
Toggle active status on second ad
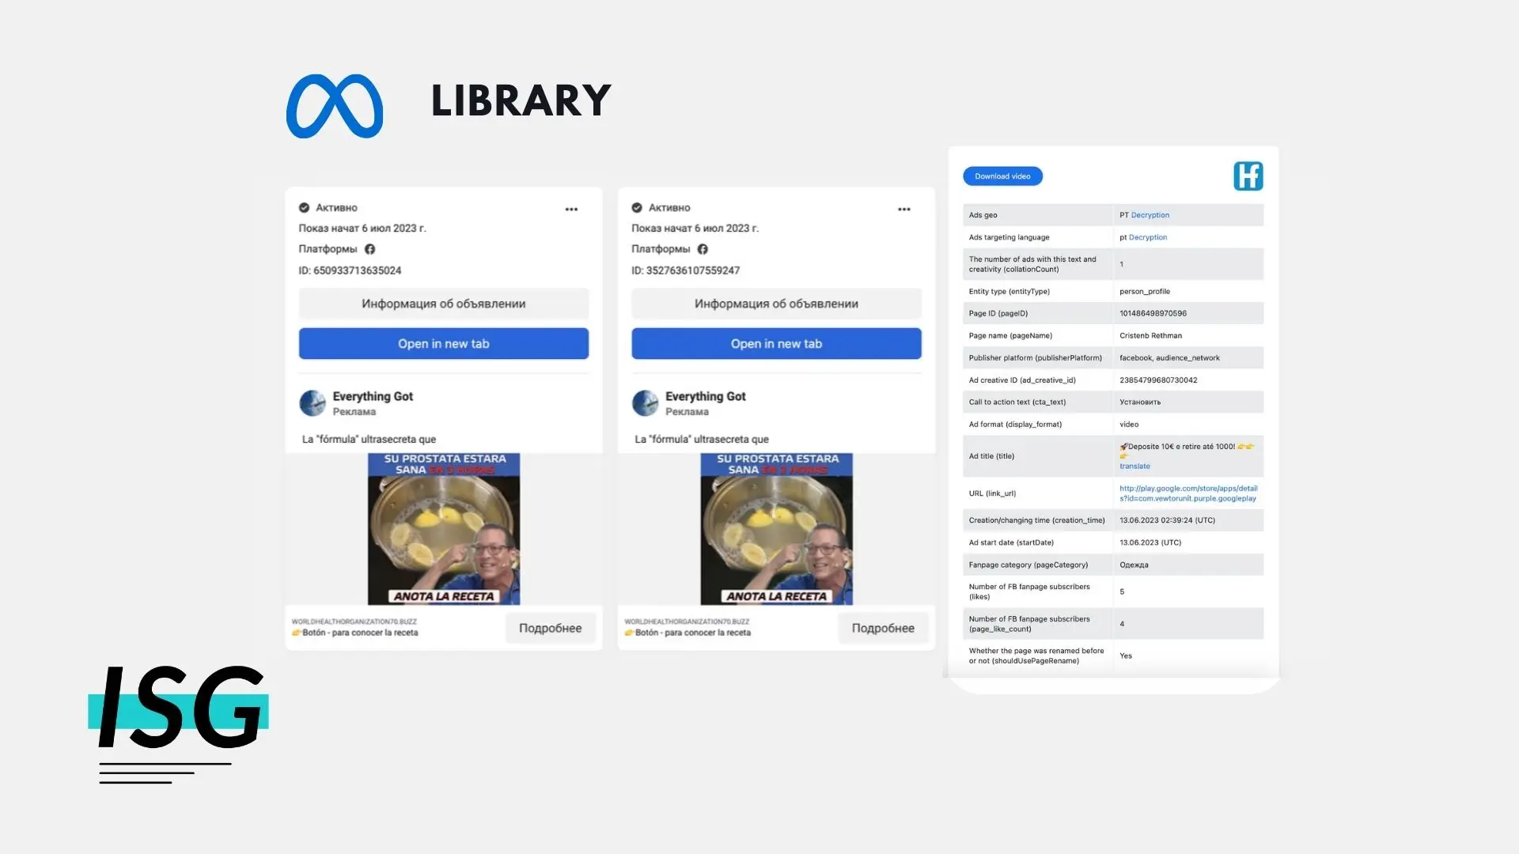[x=638, y=207]
